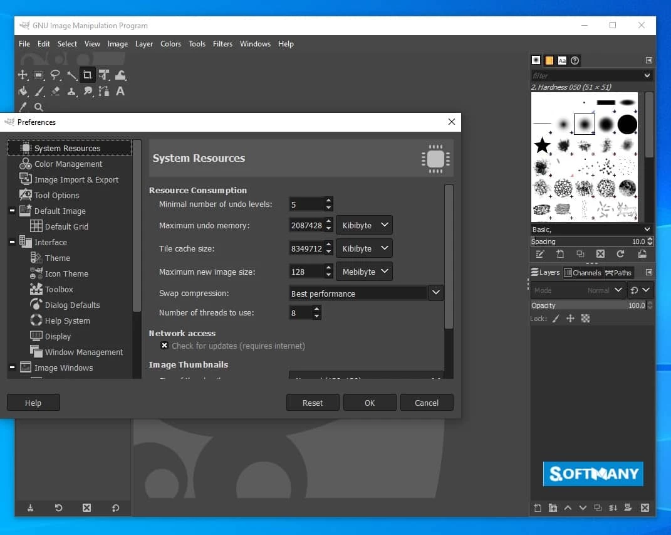
Task: Open the Filters menu
Action: tap(222, 44)
